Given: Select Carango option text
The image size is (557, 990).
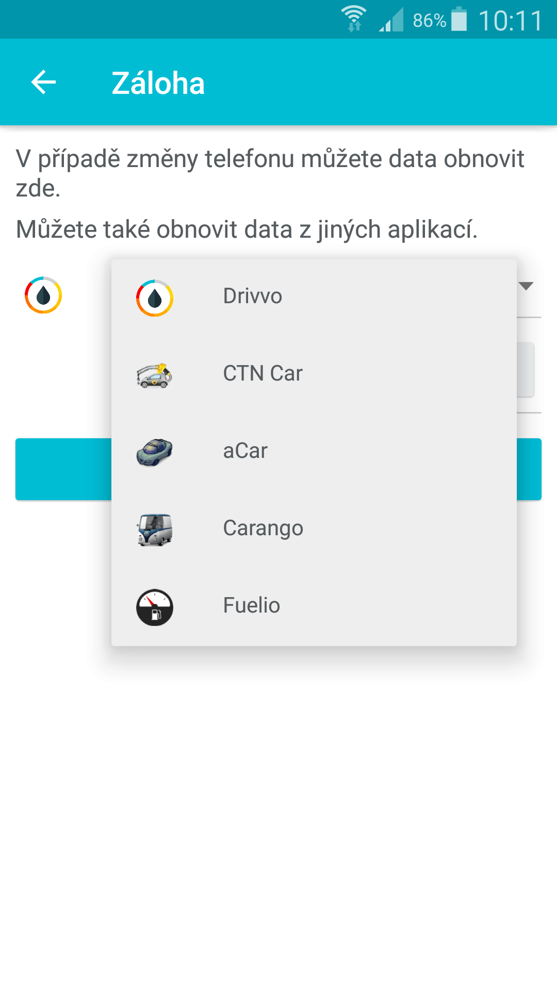Looking at the screenshot, I should point(264,529).
